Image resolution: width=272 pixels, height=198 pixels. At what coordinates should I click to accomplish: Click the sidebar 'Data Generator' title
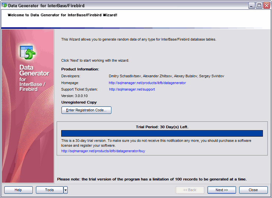click(x=34, y=70)
